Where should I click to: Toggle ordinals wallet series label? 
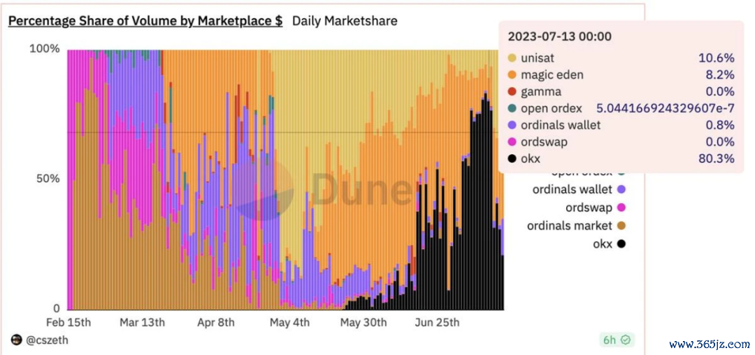572,190
